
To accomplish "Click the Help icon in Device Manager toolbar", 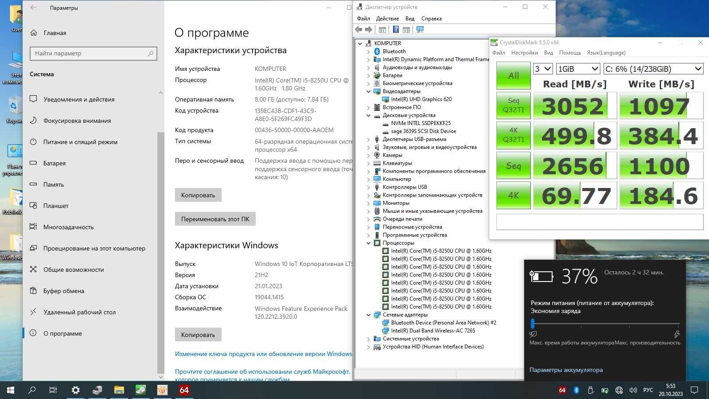I will coord(396,30).
